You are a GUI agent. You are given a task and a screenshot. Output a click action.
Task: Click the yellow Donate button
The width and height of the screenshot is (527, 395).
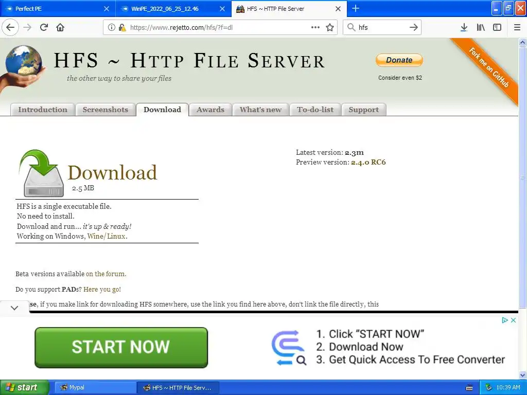point(399,60)
